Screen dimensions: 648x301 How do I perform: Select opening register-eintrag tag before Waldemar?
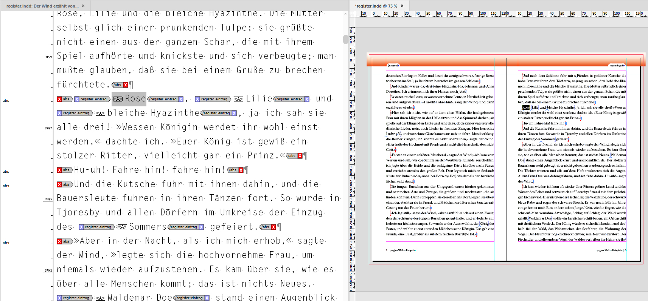click(x=75, y=298)
